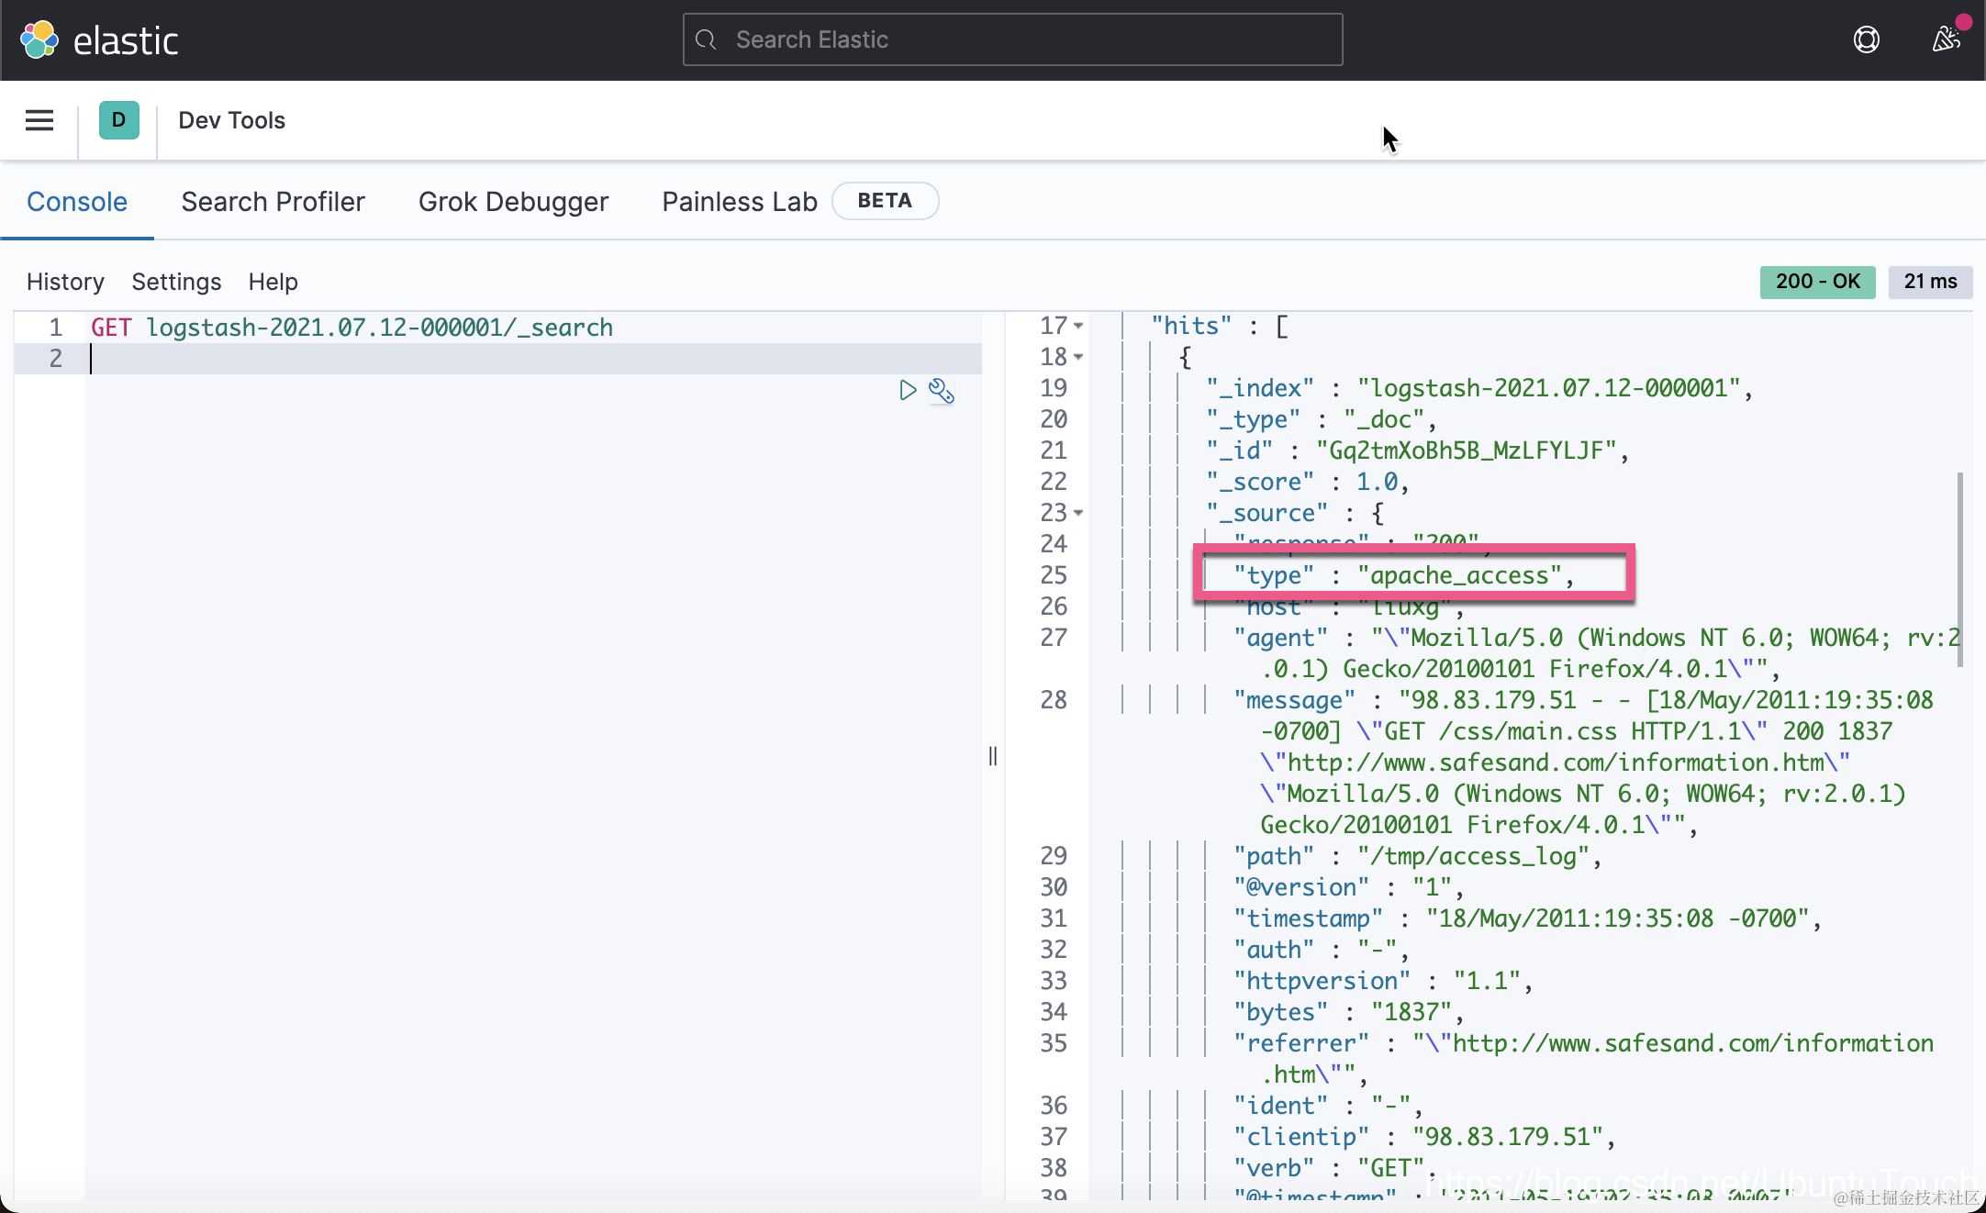The height and width of the screenshot is (1213, 1986).
Task: Collapse the _source object fold arrow
Action: pos(1079,514)
